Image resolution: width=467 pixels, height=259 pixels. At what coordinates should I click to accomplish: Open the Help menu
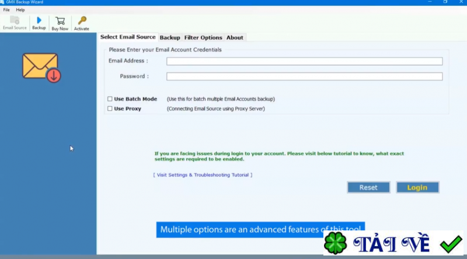tap(20, 10)
